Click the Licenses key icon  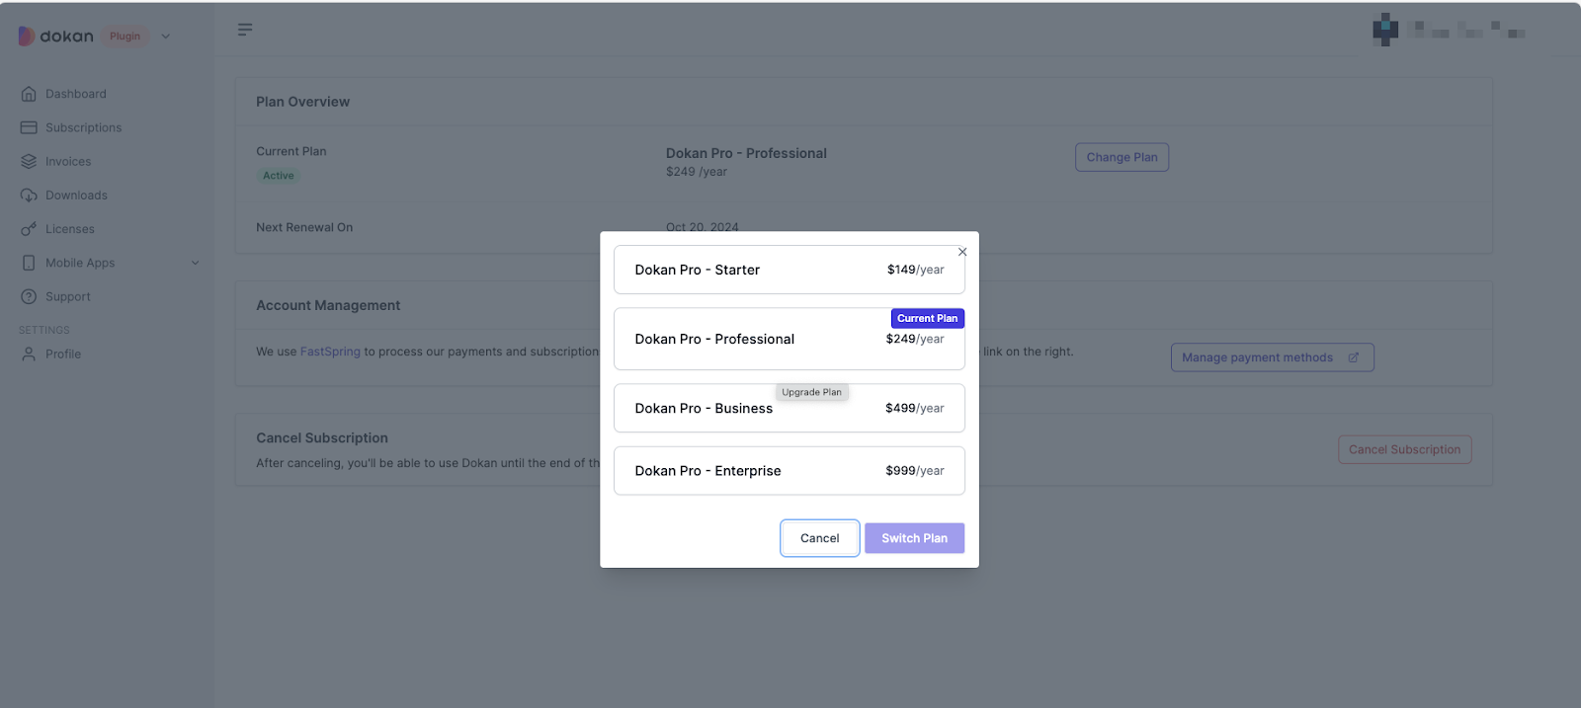pyautogui.click(x=29, y=229)
